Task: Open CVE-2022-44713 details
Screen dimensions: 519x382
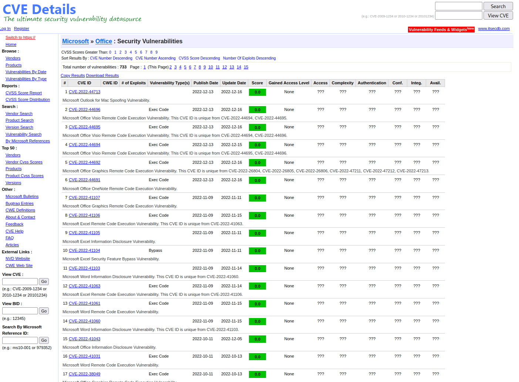Action: [84, 92]
